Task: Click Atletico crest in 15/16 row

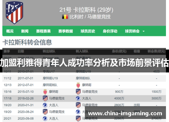Action: click(78, 92)
